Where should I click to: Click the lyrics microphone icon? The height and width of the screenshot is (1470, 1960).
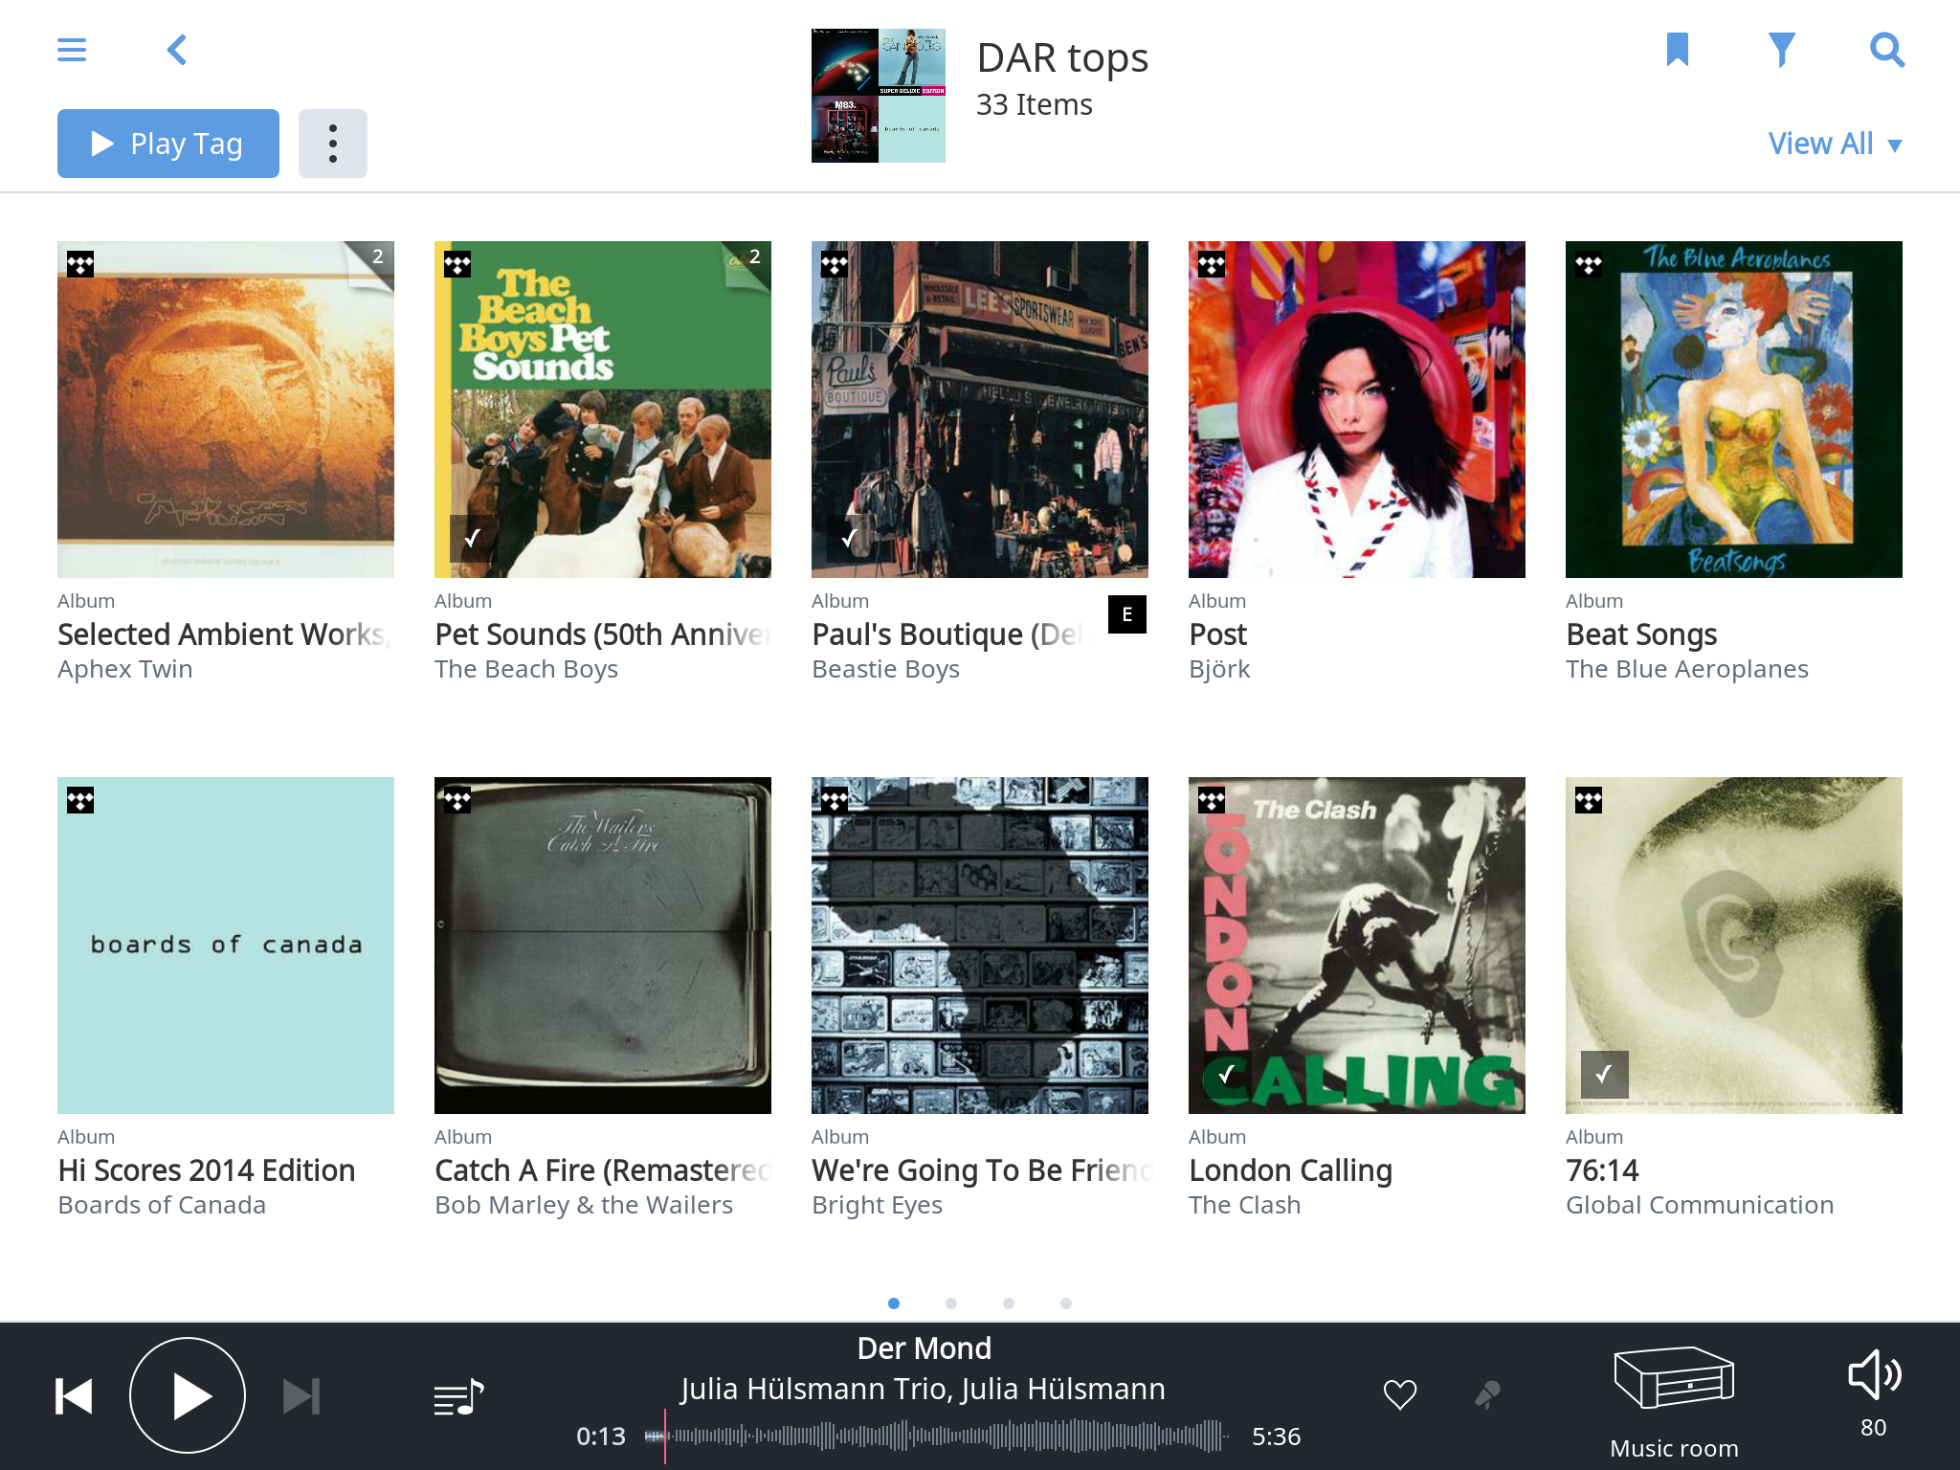(1487, 1394)
